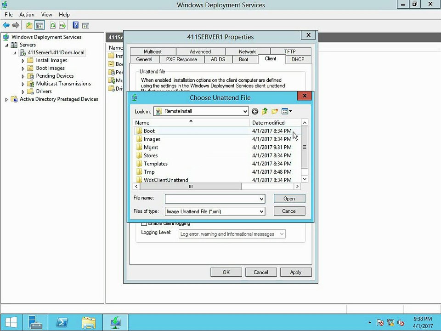Viewport: 441px width, 331px height.
Task: Expand the Boot Images tree node
Action: coord(23,68)
